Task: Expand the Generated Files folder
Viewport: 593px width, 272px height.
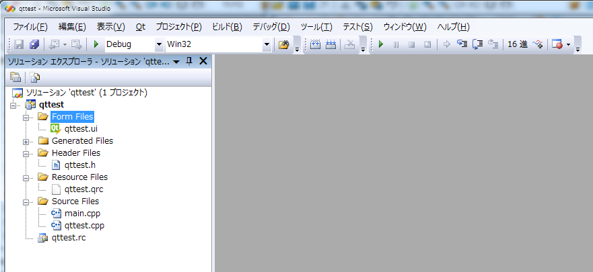Action: pos(26,142)
